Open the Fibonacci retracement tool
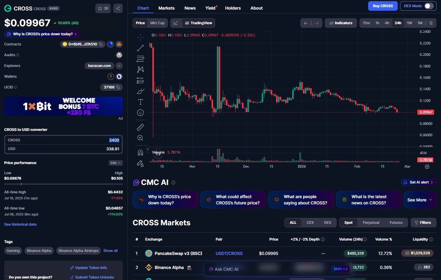Viewport: 441px width, 280px height. click(140, 58)
